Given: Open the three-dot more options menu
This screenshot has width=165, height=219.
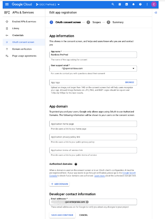Looking at the screenshot, I should (x=147, y=4).
